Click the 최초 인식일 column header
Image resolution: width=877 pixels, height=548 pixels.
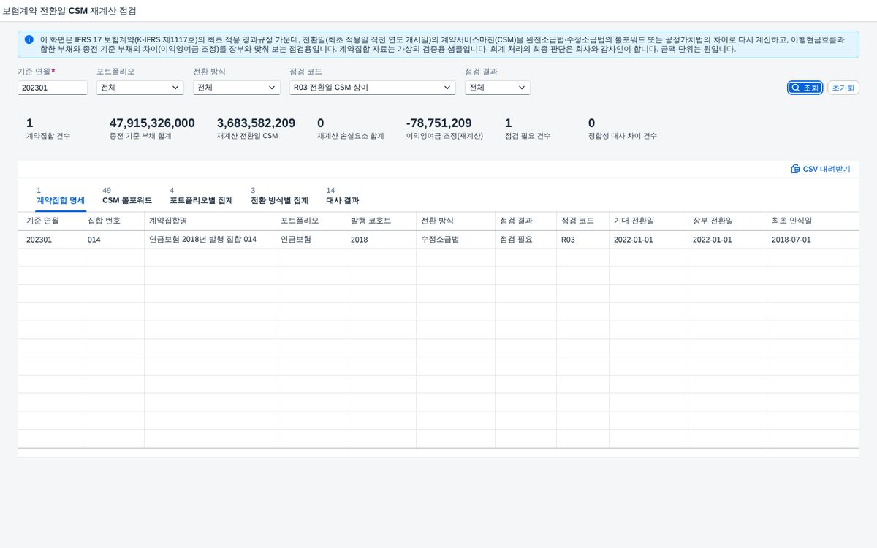click(807, 221)
